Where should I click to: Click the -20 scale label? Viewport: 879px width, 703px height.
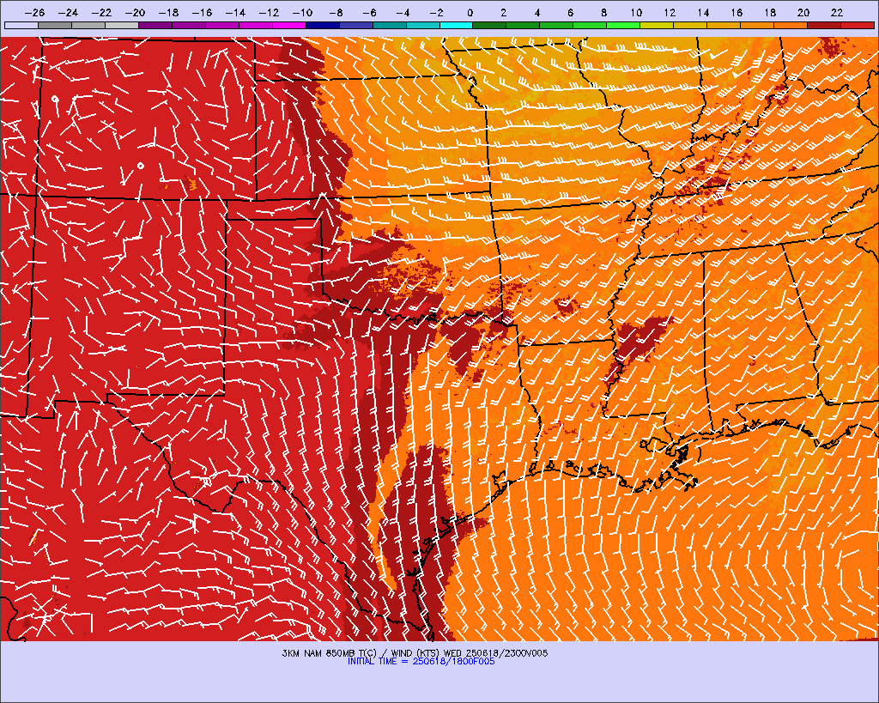click(x=135, y=12)
